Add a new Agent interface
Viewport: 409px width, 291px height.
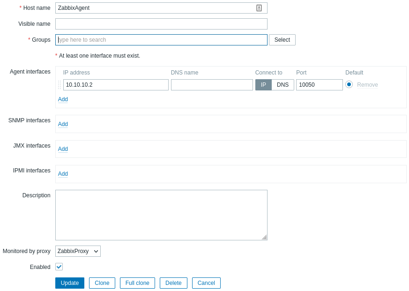[x=63, y=99]
